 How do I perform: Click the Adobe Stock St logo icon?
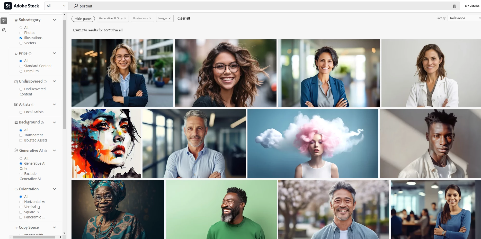click(8, 6)
